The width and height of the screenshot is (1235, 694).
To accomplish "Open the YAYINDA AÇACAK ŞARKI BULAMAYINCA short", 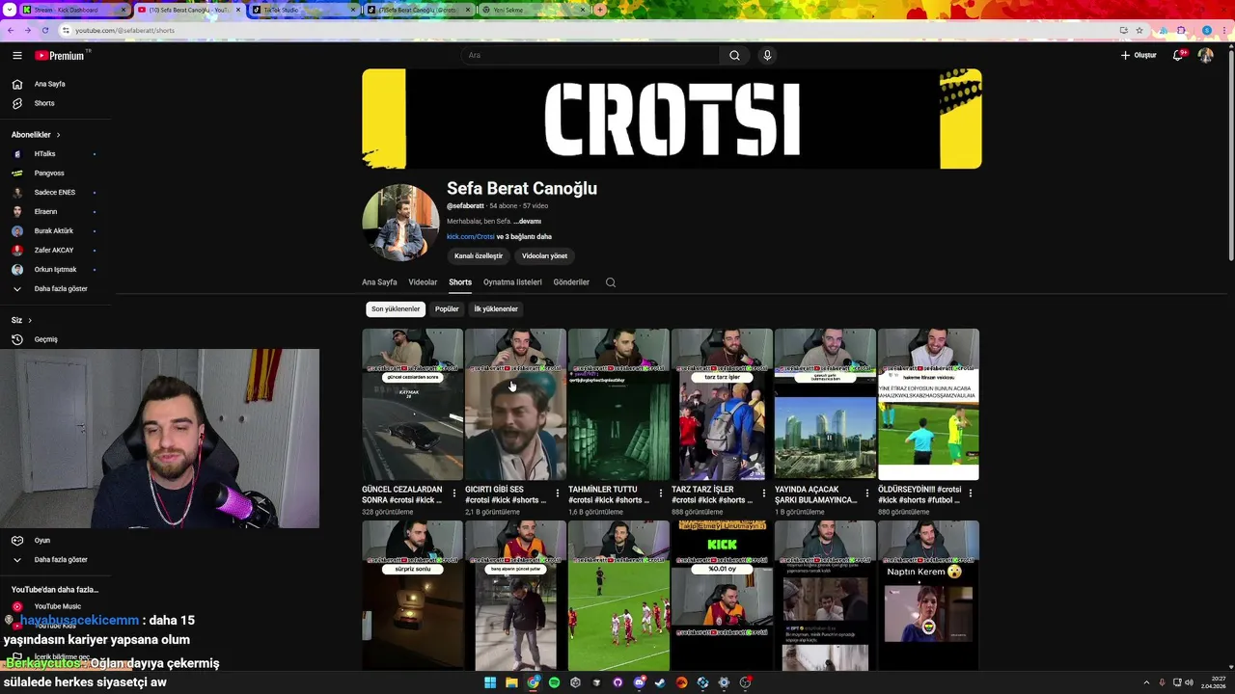I will pos(825,405).
